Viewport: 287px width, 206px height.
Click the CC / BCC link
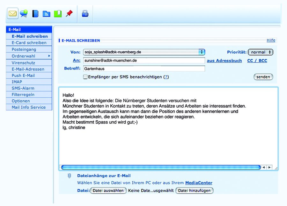257,60
